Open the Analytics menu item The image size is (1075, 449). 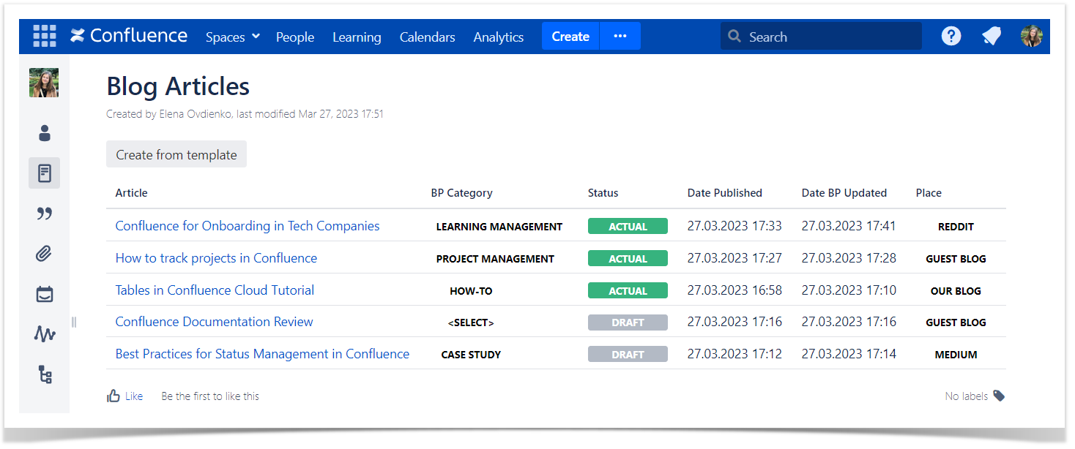pos(499,37)
